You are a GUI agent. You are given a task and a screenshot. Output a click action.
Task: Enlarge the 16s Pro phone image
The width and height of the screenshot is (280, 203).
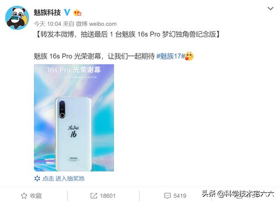(x=74, y=118)
